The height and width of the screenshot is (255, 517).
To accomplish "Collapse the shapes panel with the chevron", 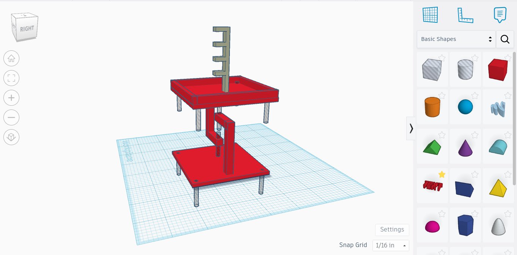I will (411, 128).
